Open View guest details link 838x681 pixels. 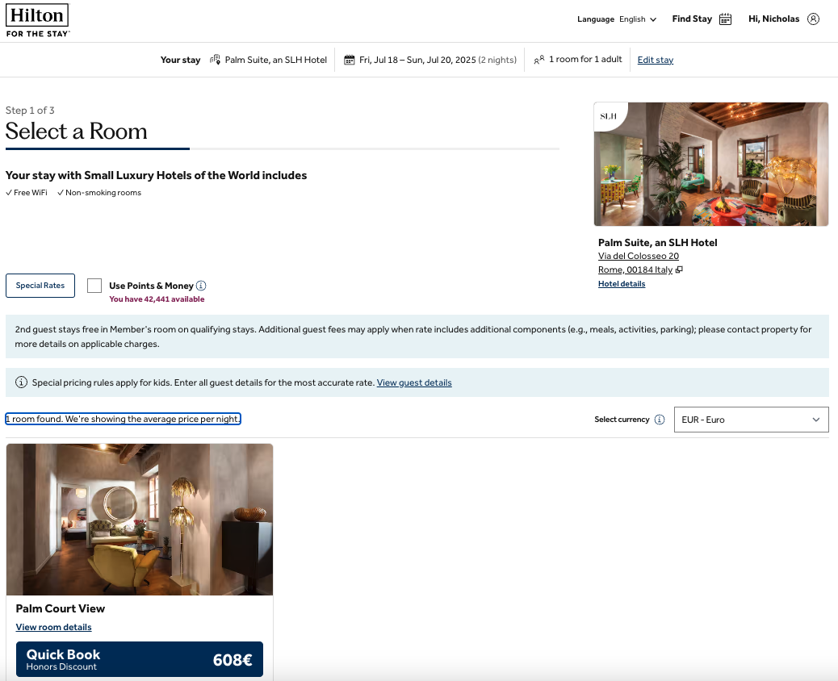(414, 382)
